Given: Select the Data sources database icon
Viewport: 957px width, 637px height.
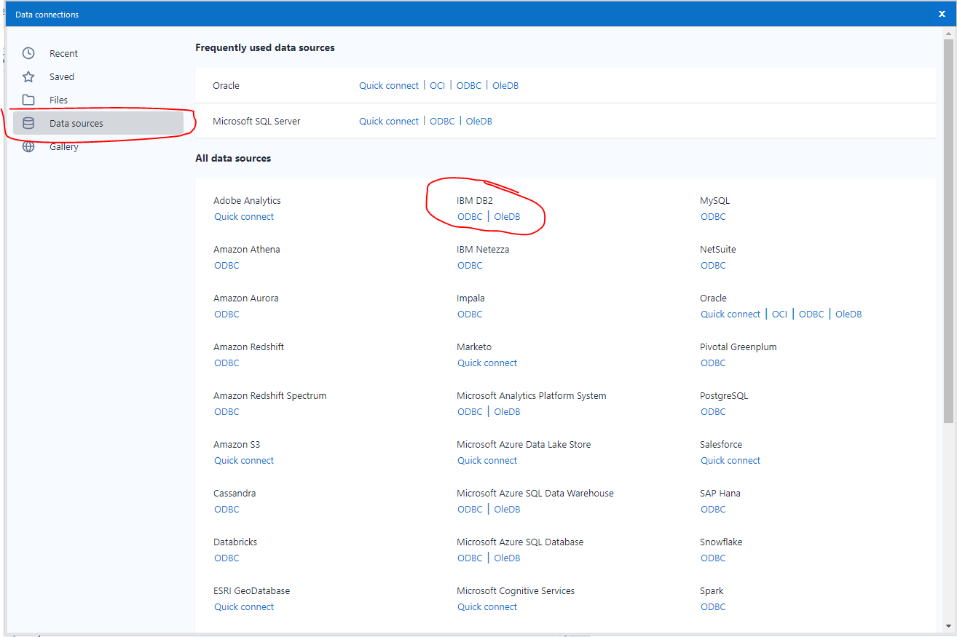Looking at the screenshot, I should pos(28,123).
